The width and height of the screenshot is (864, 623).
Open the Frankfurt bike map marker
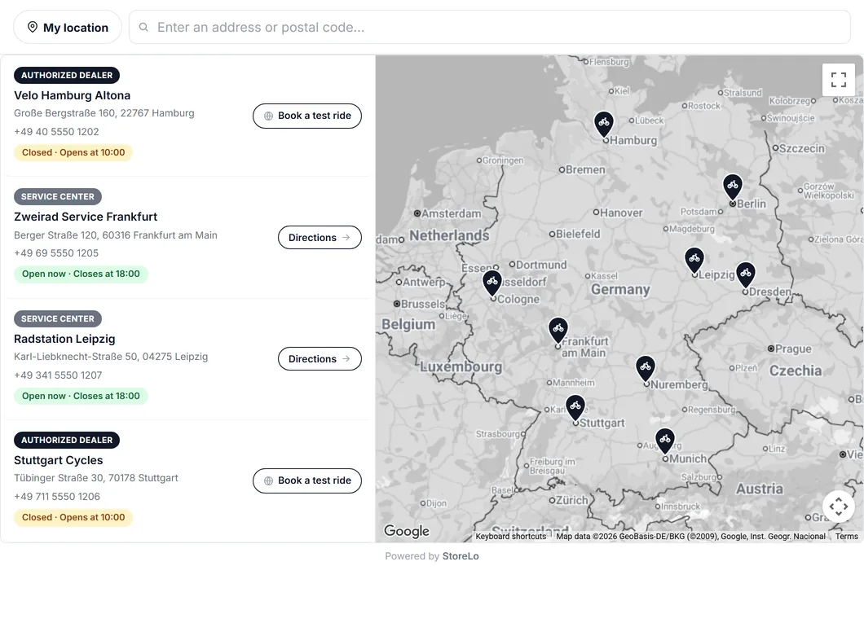558,330
